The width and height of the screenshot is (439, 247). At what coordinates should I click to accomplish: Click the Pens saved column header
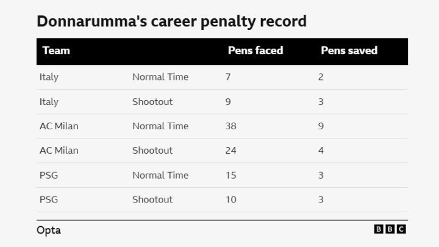pyautogui.click(x=349, y=51)
